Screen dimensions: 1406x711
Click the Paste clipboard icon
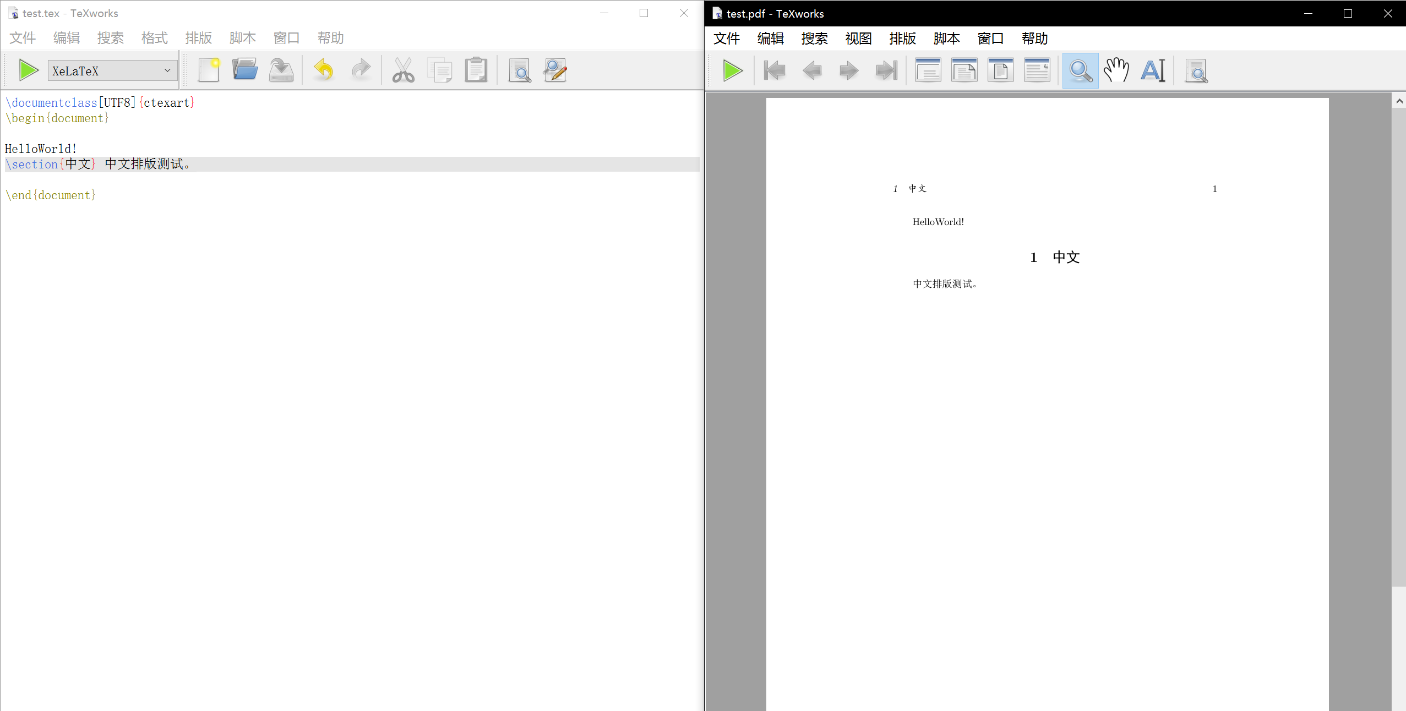pos(476,70)
